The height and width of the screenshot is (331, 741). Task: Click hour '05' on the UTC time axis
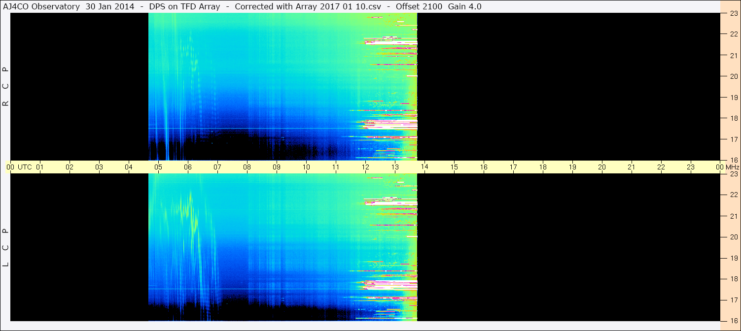158,167
